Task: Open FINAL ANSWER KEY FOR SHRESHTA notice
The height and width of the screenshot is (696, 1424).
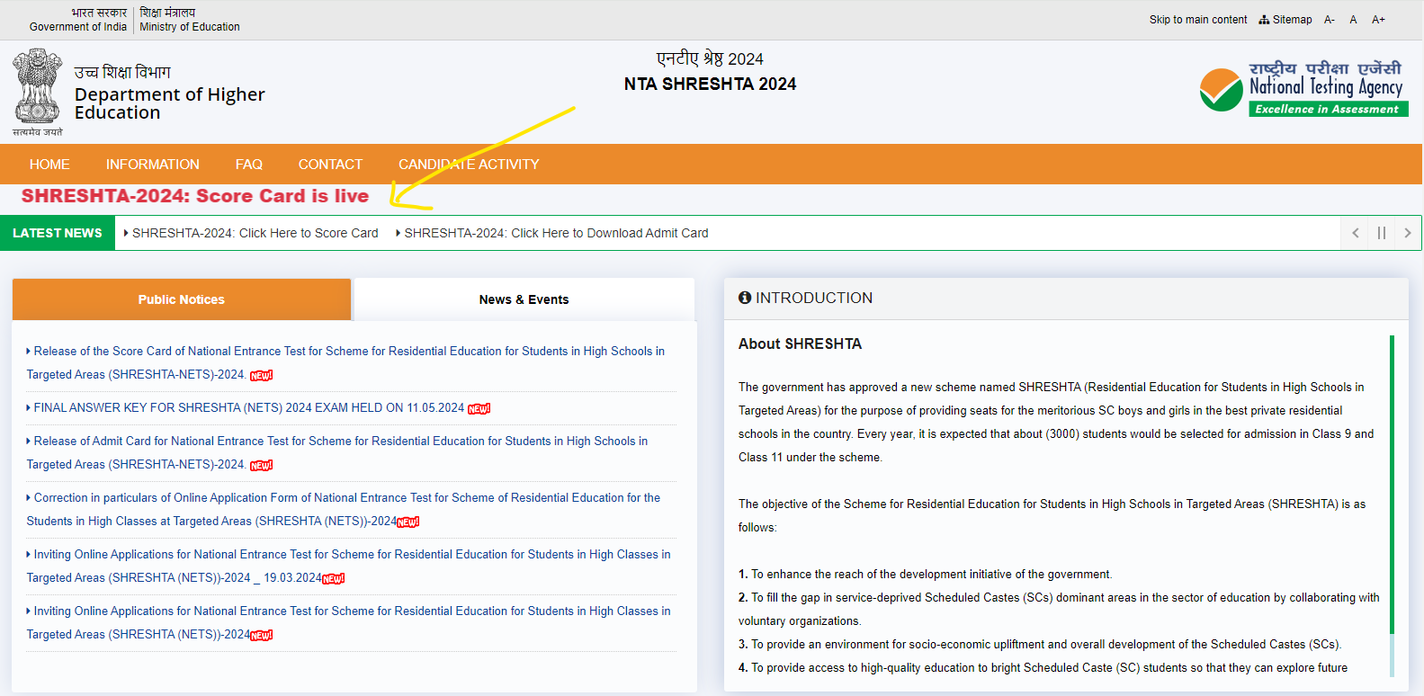Action: point(249,408)
